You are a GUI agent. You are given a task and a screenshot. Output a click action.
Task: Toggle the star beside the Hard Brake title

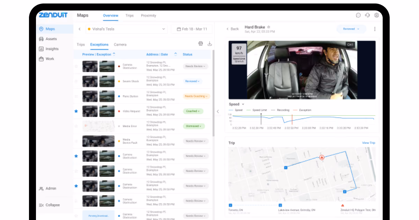tap(269, 27)
